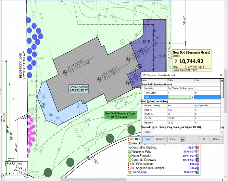Click the Concrete Driveway area icon
The height and width of the screenshot is (181, 228).
point(129,160)
